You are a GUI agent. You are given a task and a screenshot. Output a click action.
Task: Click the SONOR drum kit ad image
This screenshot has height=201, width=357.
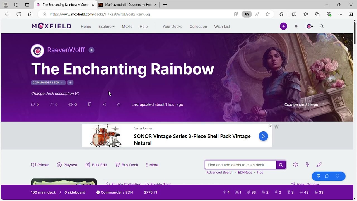106,136
